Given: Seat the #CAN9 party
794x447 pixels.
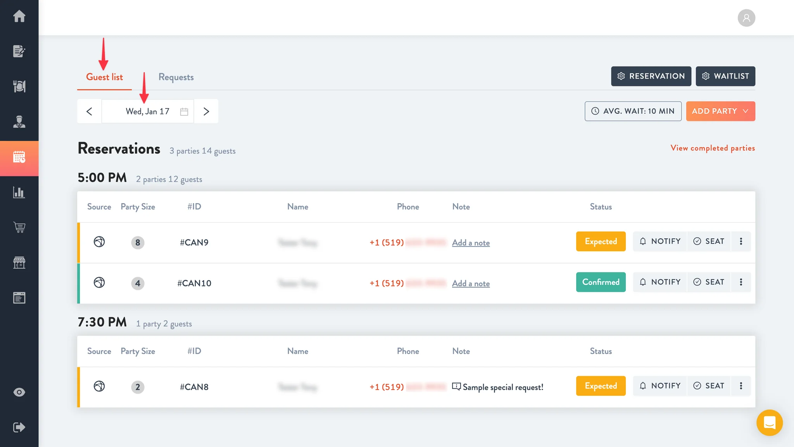Looking at the screenshot, I should [709, 241].
